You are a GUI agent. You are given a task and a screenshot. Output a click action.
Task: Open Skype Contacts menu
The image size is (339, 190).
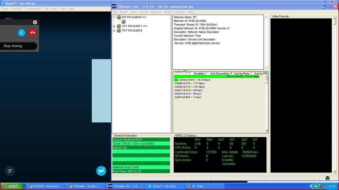17,9
